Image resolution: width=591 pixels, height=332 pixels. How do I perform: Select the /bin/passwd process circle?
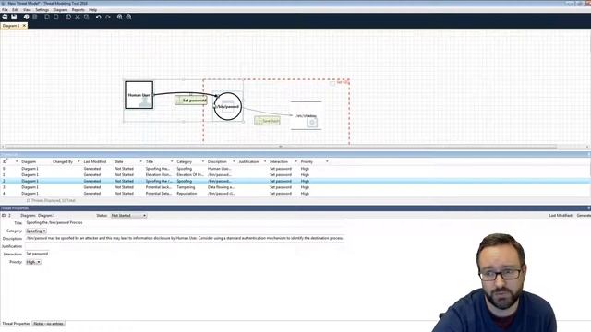point(228,107)
